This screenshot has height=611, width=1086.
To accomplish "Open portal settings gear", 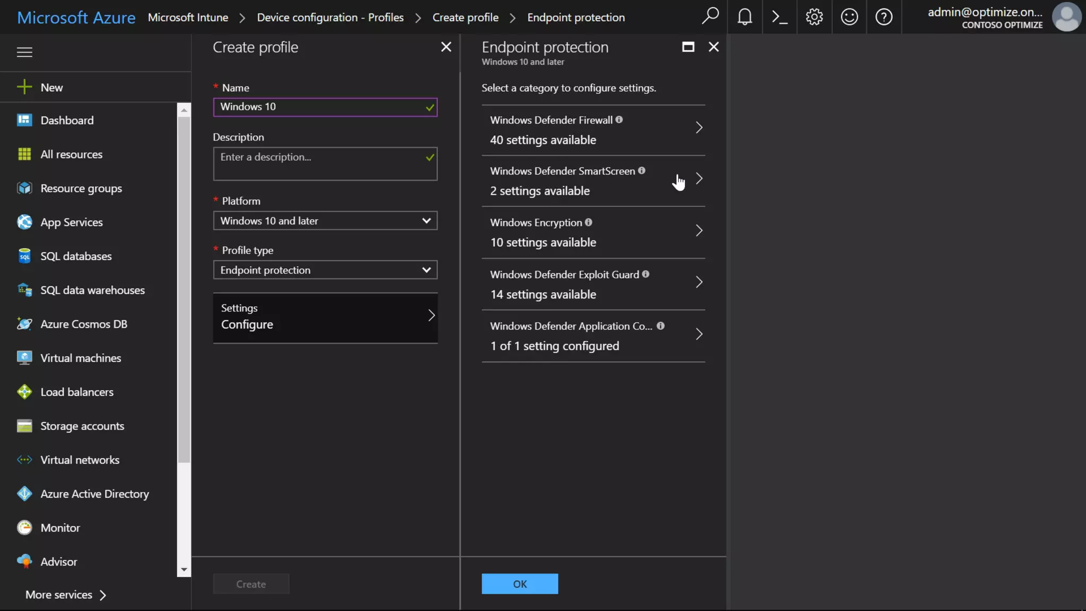I will pos(814,17).
